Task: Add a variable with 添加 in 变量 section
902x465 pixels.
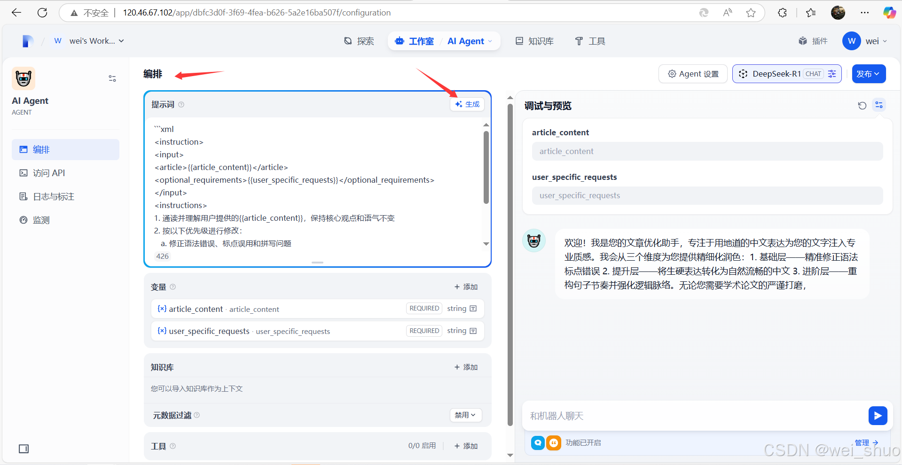Action: (x=466, y=287)
